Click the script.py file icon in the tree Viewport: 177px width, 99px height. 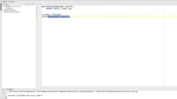tap(6, 8)
